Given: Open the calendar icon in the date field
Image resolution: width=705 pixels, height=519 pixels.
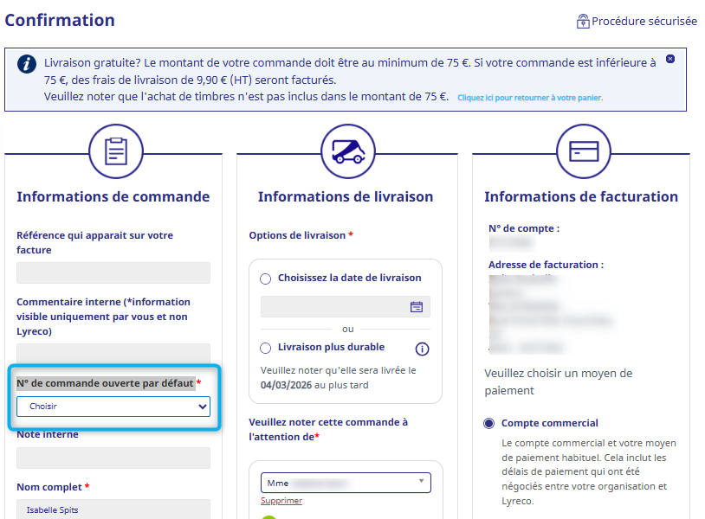Looking at the screenshot, I should tap(417, 307).
